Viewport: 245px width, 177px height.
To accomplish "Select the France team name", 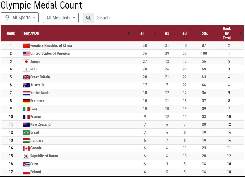I will pos(35,117).
